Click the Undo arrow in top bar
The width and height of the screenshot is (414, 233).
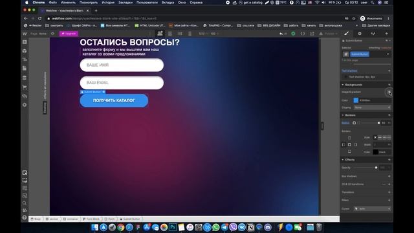[x=281, y=34]
